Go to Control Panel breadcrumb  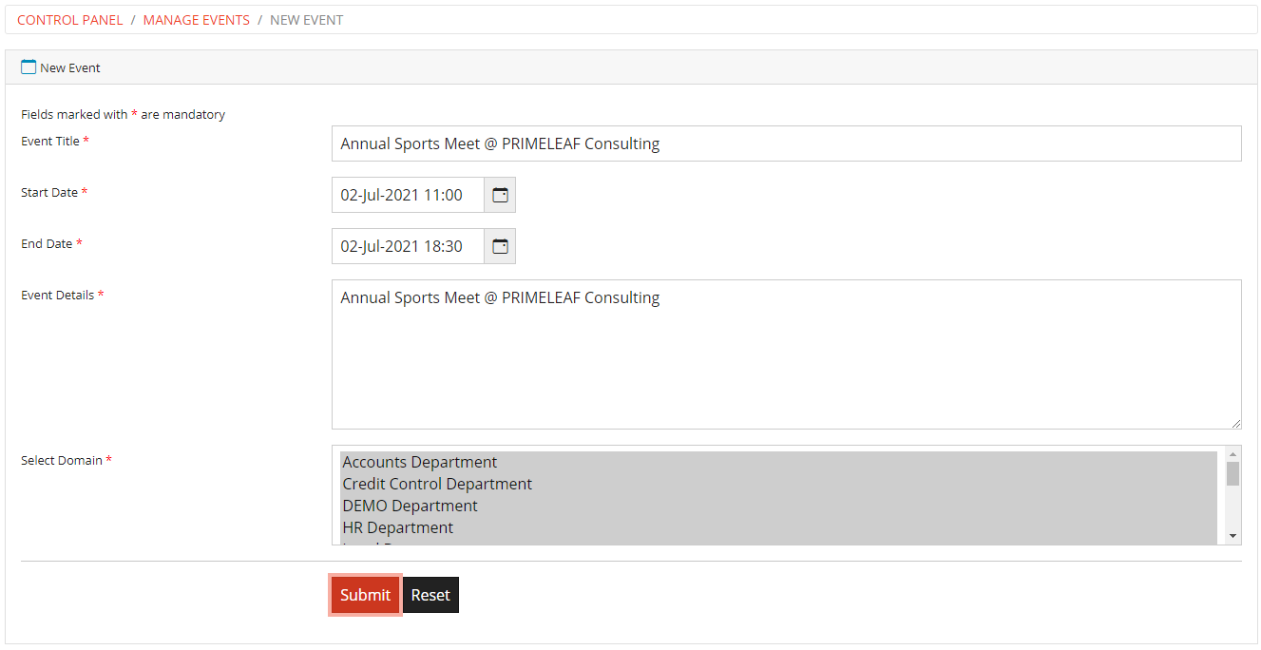click(70, 20)
